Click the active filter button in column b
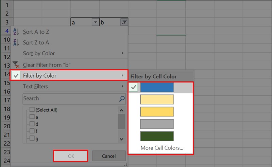272x167 pixels. coord(124,22)
